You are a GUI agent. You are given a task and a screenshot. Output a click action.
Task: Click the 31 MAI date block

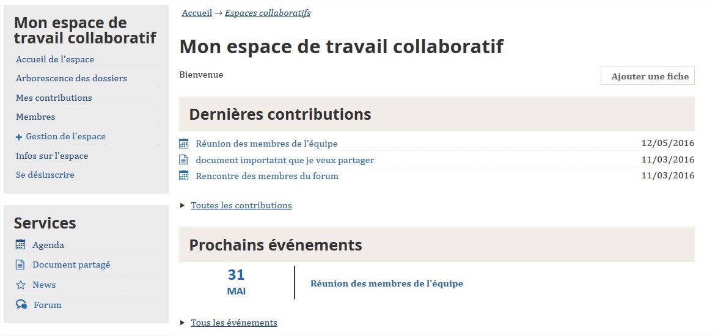click(237, 282)
